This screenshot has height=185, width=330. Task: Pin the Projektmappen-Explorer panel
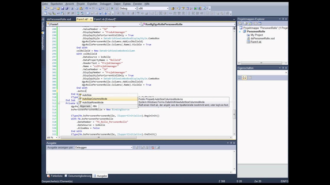[x=283, y=19]
